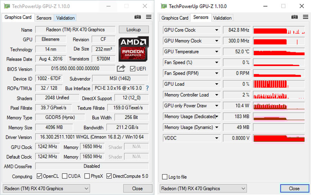Click the 52.0 °C temperature value

click(x=237, y=52)
